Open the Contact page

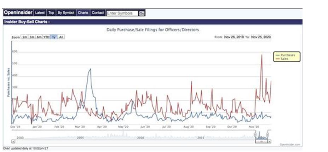(98, 13)
